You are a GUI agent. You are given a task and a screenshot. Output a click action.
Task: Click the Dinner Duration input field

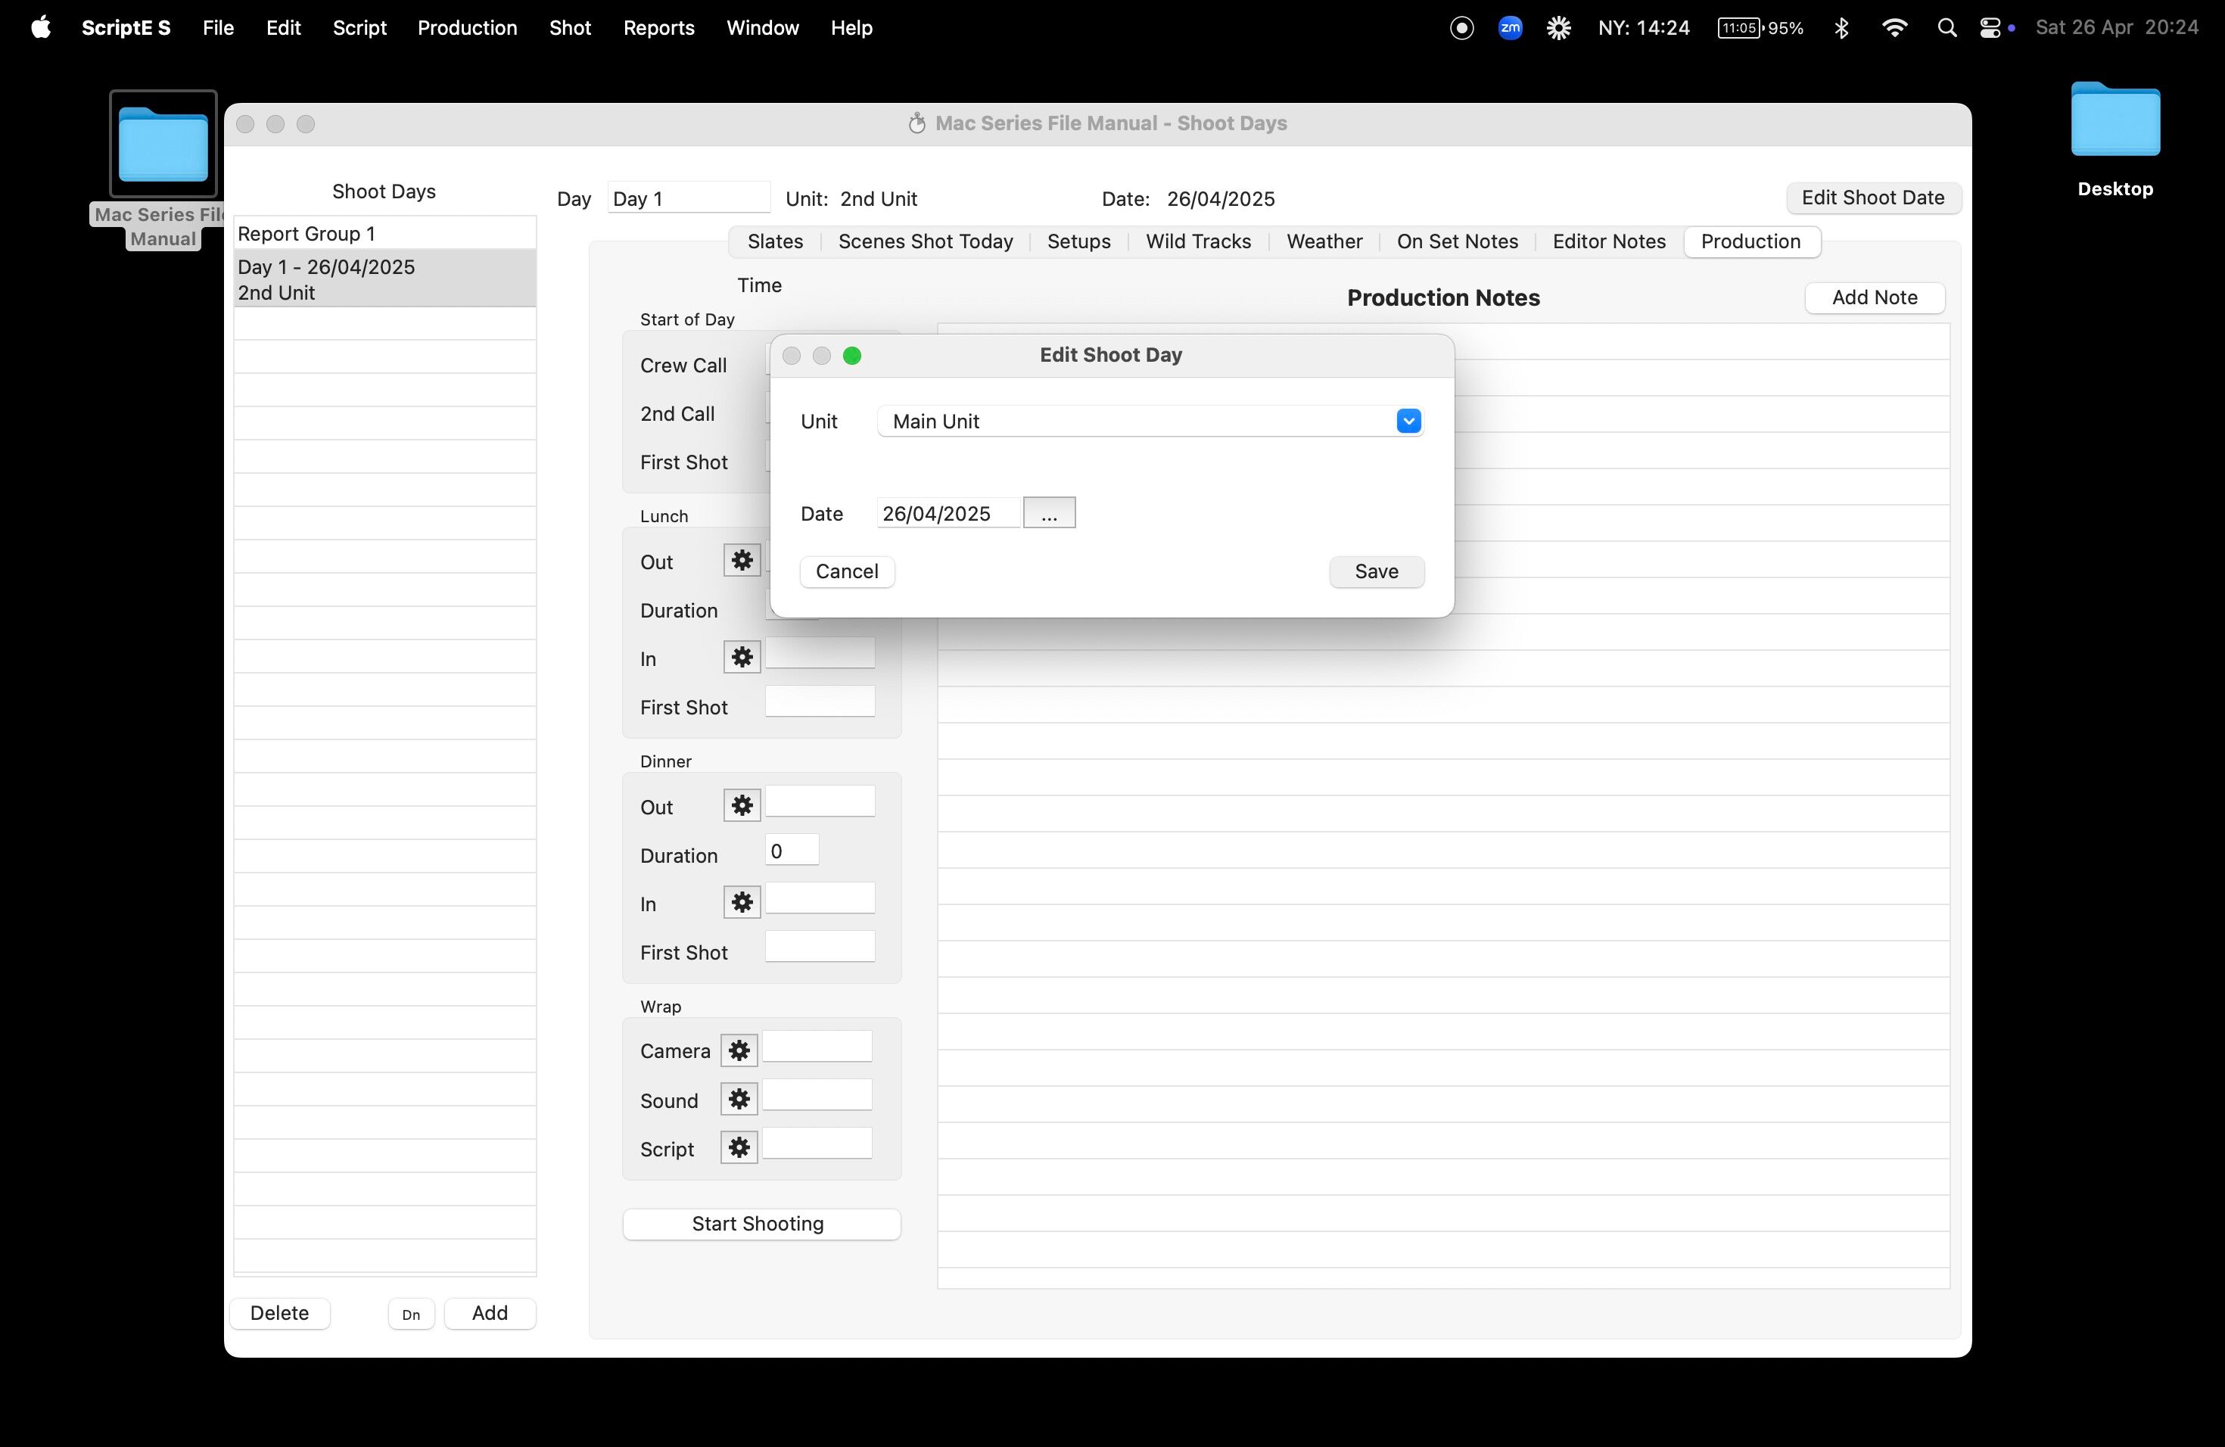(792, 851)
